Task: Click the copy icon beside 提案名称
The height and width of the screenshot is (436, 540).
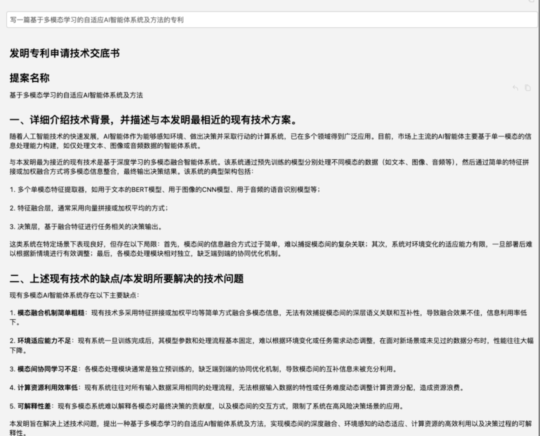Action: (x=527, y=88)
